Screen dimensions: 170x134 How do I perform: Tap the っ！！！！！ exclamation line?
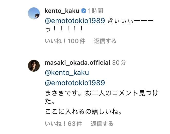64,29
